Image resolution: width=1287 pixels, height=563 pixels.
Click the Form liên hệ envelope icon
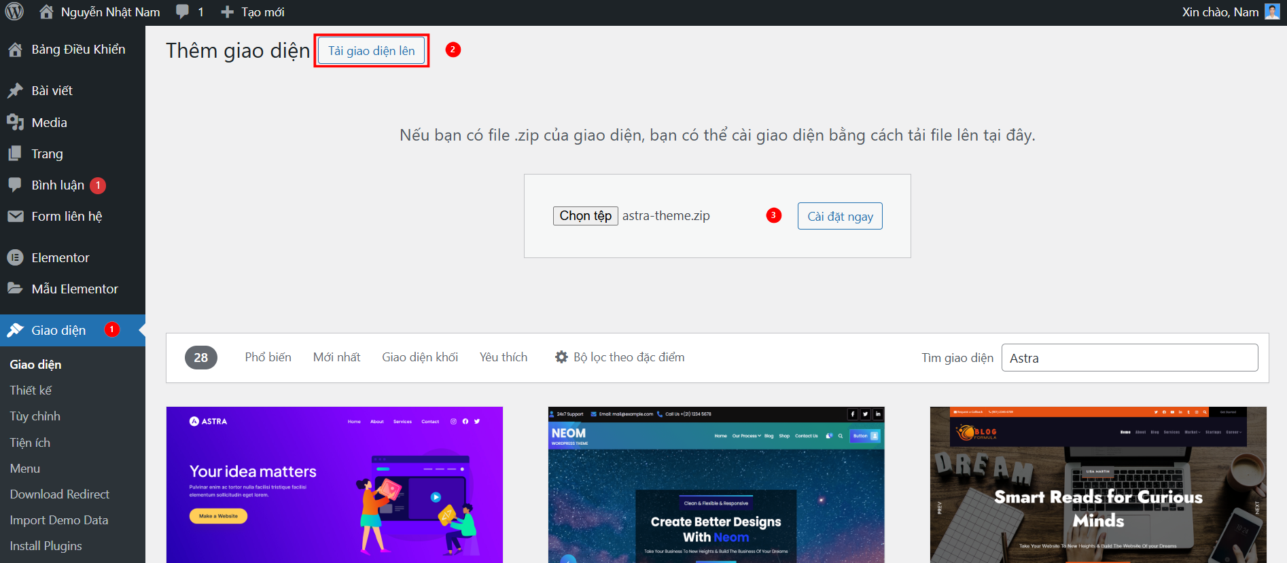coord(15,216)
